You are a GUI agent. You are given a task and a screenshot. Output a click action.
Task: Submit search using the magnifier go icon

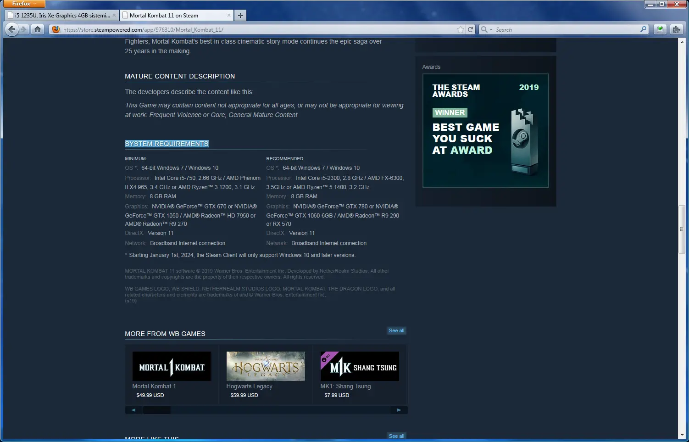(x=644, y=29)
